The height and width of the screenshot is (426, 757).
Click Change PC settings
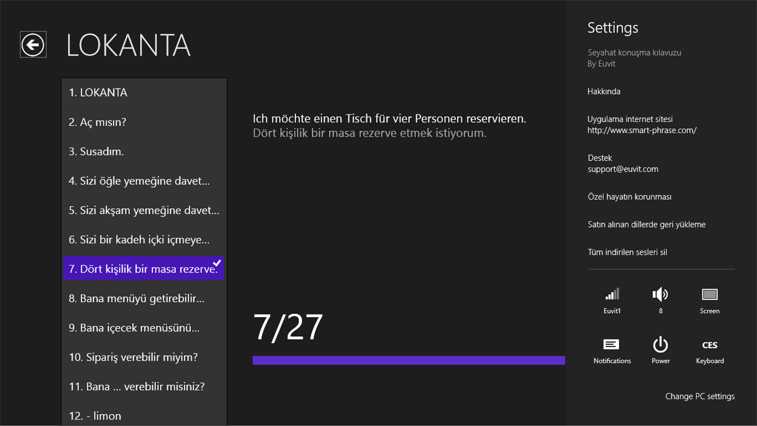point(700,397)
